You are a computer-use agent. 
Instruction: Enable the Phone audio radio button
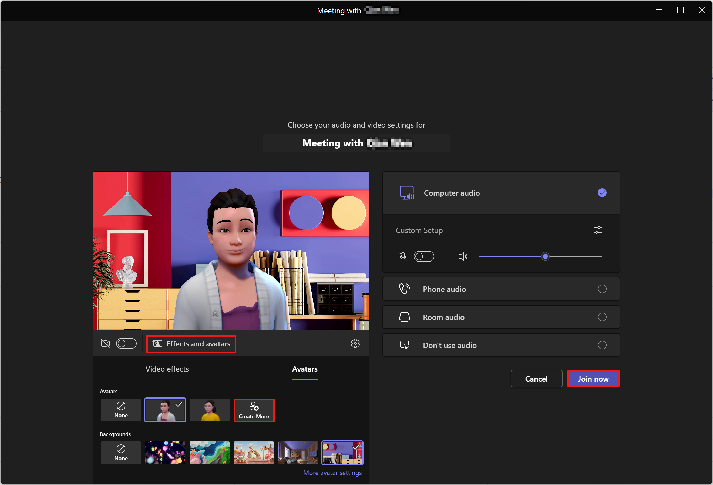602,289
